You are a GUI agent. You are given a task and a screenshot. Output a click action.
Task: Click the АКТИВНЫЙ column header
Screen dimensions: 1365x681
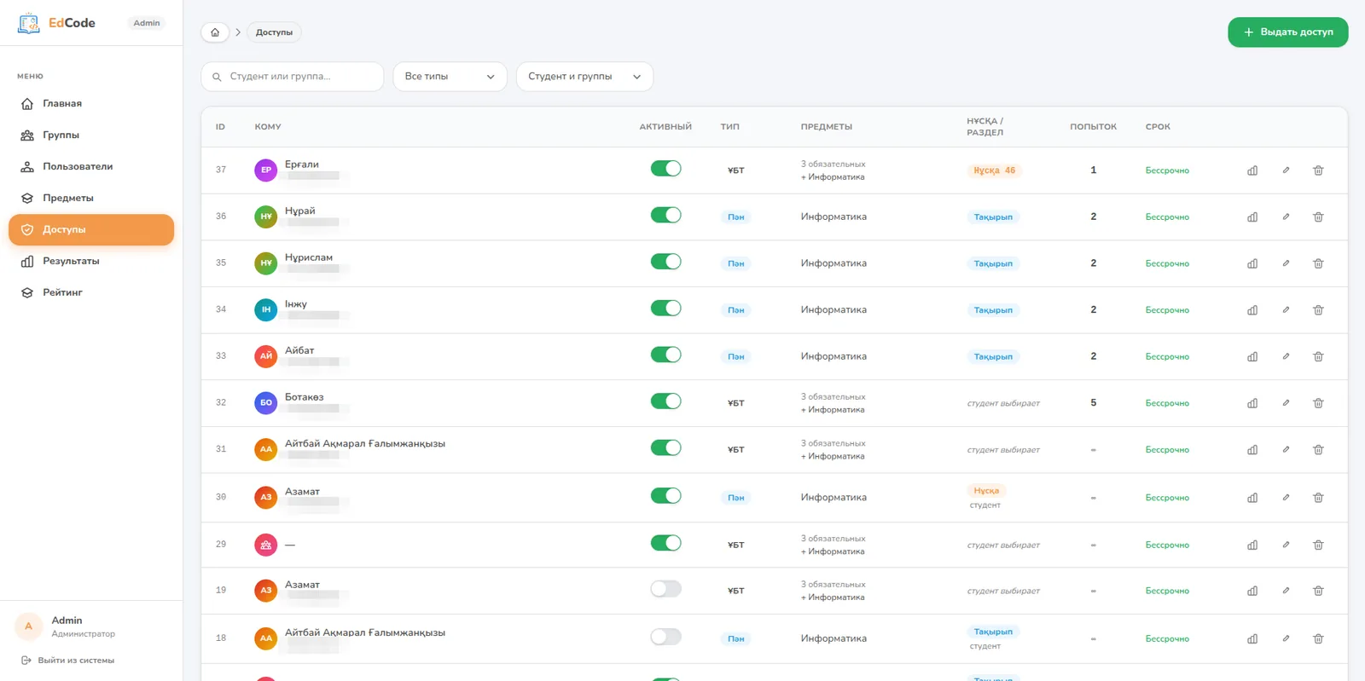point(665,127)
